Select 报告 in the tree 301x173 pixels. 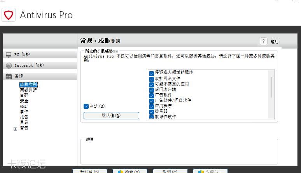coord(24,117)
